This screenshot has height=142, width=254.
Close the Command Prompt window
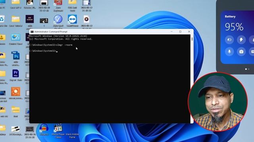pyautogui.click(x=189, y=32)
